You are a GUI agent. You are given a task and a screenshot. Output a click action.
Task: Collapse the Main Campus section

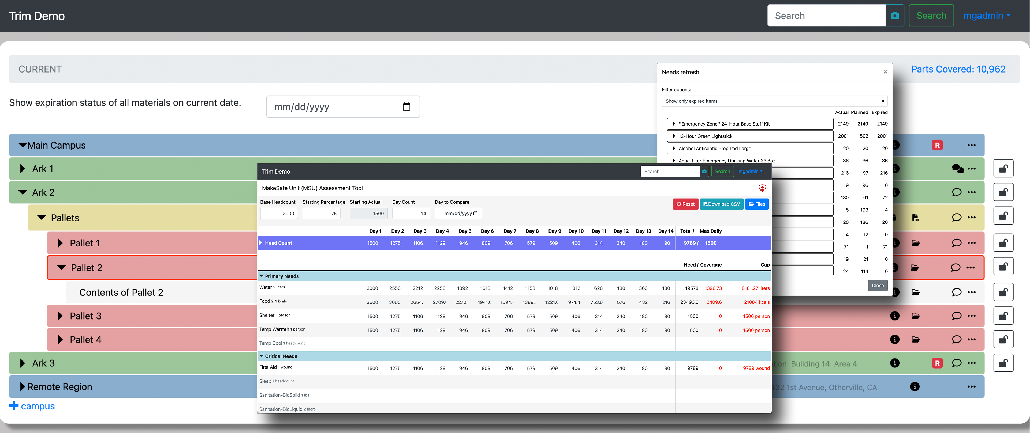(23, 145)
